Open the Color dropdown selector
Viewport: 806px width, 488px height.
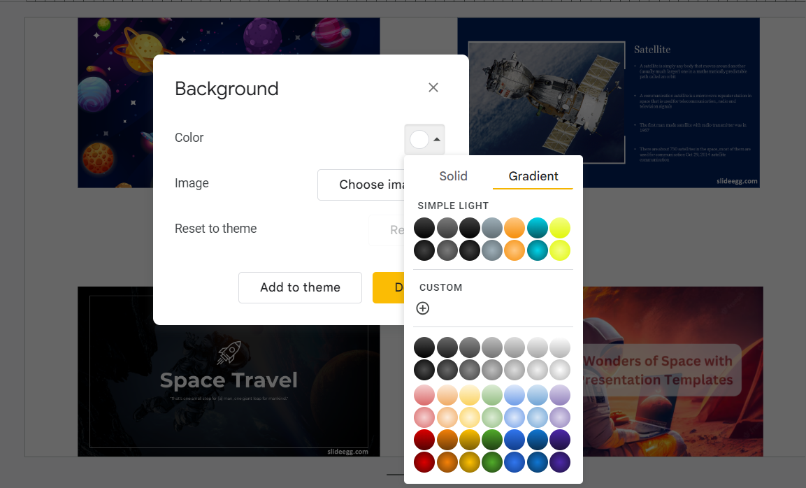424,139
